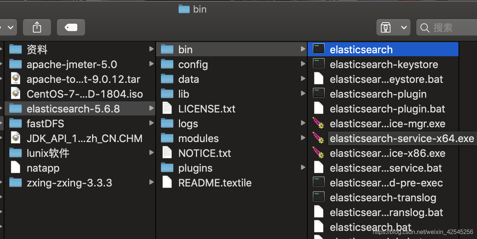Select the JDK_API_1...zh_CN.CHM file icon
This screenshot has width=477, height=239.
16,138
